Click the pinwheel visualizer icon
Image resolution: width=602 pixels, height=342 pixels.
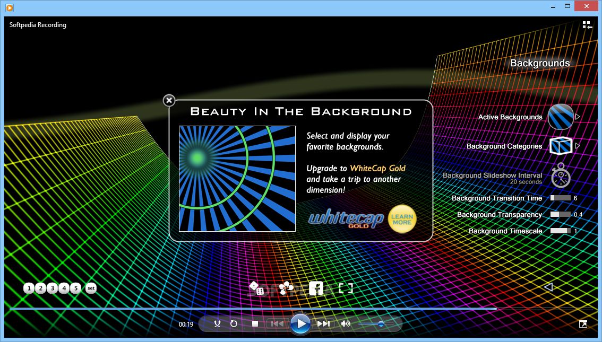(286, 288)
